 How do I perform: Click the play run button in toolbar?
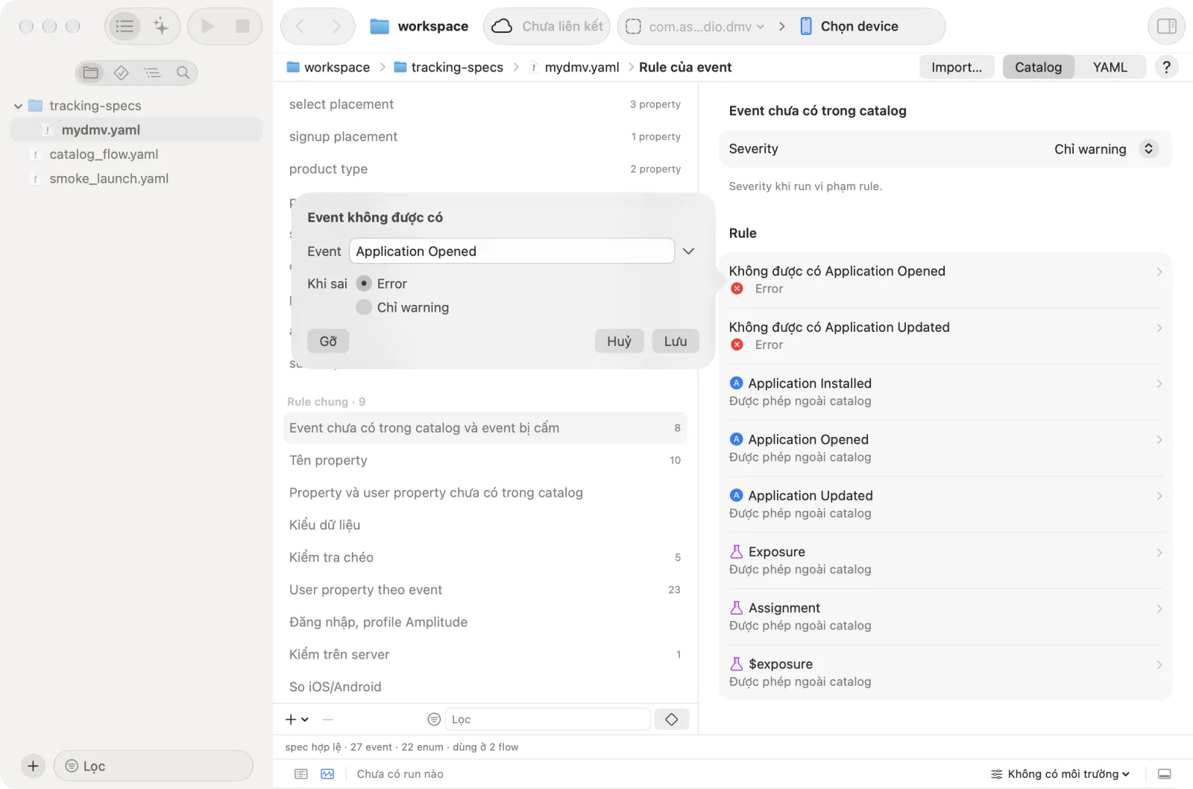point(208,26)
